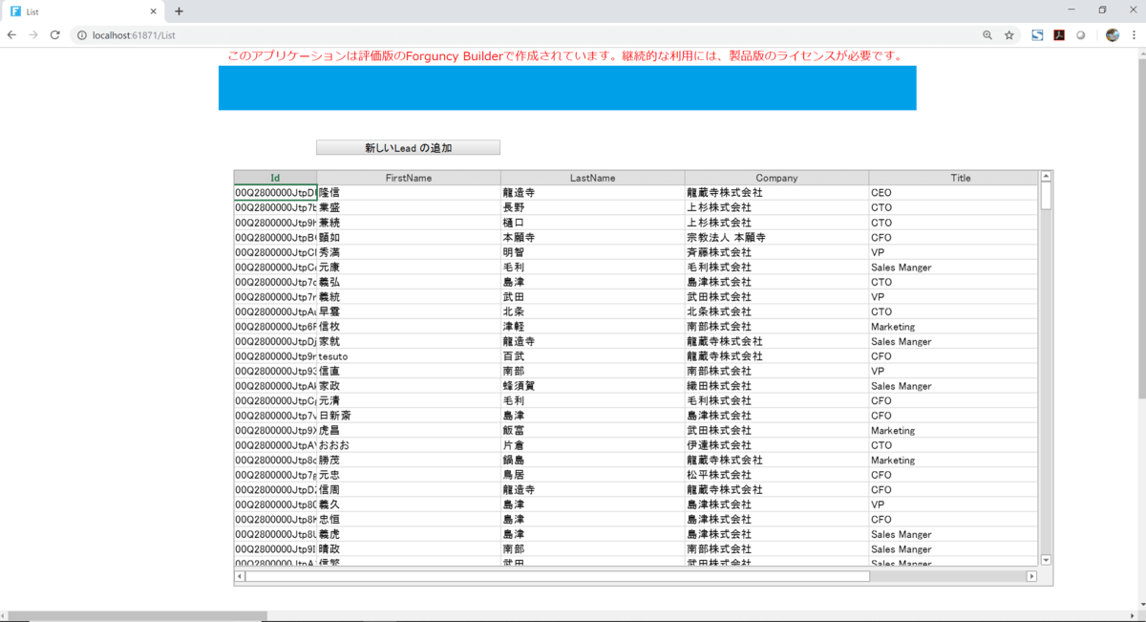
Task: Select the Company column header
Action: (x=776, y=178)
